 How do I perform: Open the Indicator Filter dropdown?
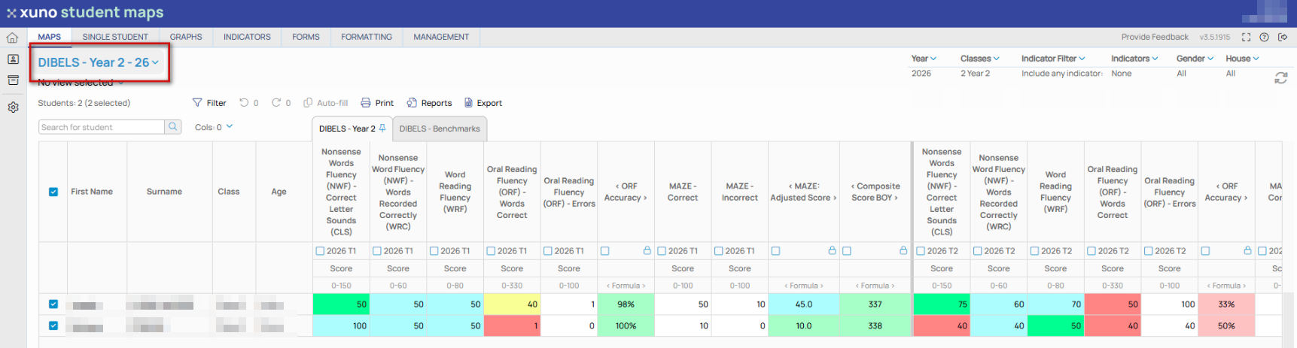[x=1053, y=59]
